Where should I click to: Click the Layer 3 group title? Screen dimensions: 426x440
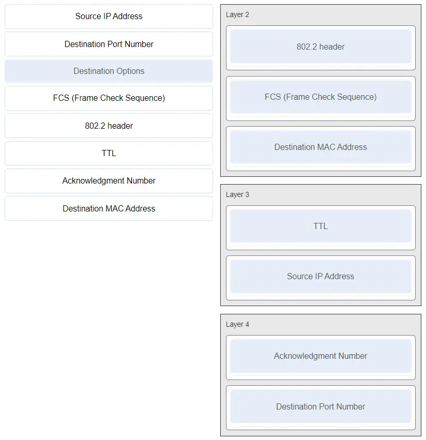pyautogui.click(x=237, y=195)
